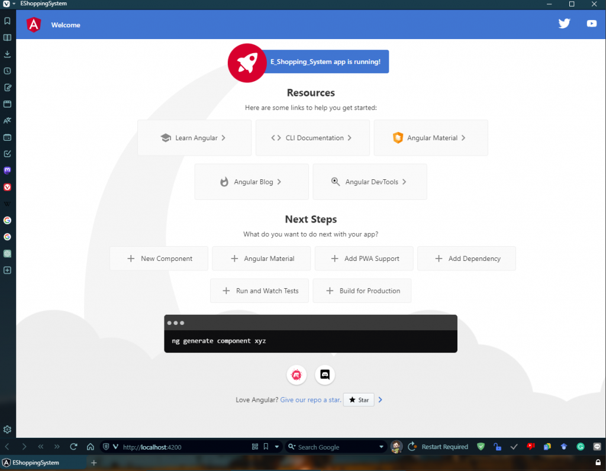The width and height of the screenshot is (606, 471).
Task: Open search engine selector magnifier
Action: 292,447
